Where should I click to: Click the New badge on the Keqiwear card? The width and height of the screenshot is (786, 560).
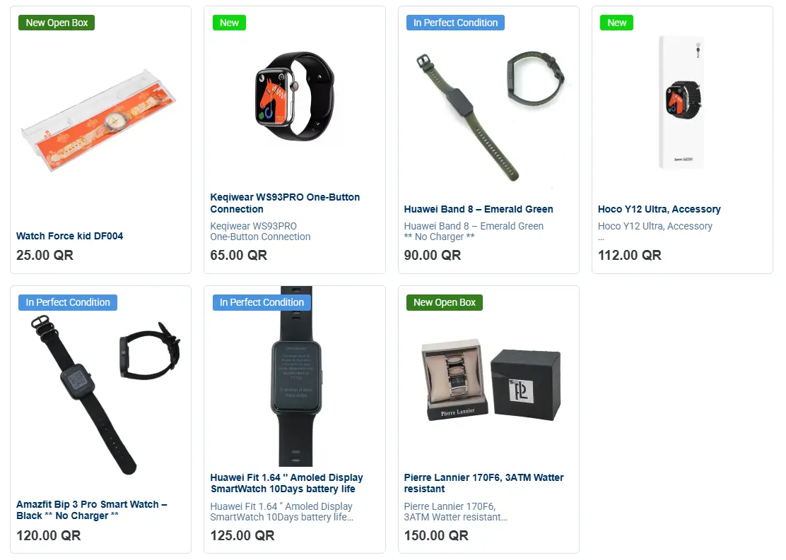(229, 23)
